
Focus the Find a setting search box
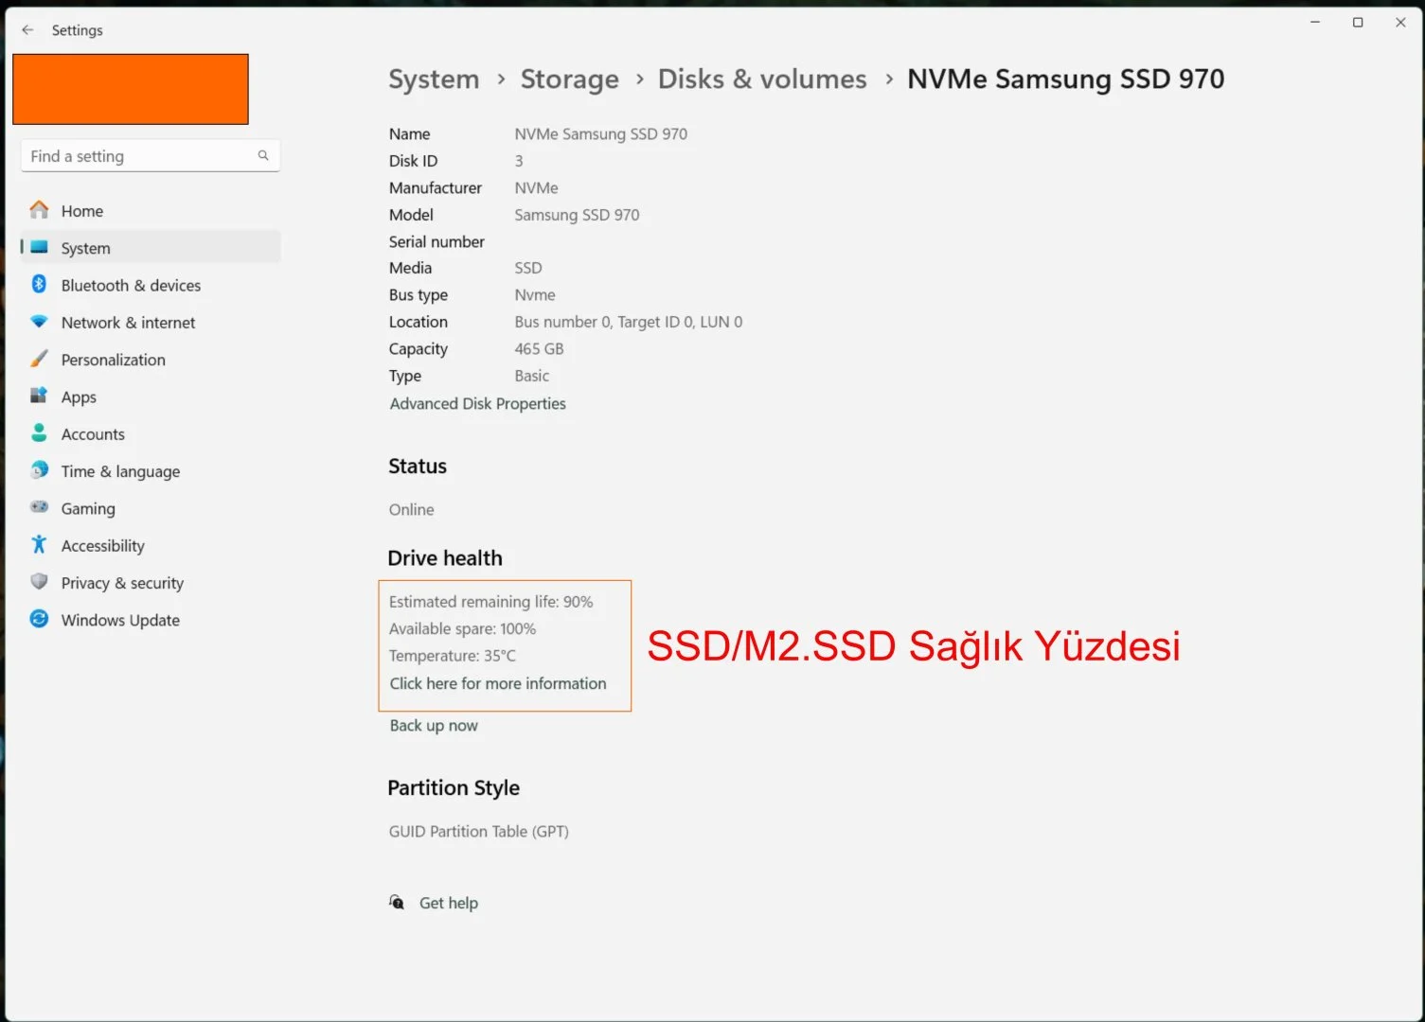[x=151, y=156]
